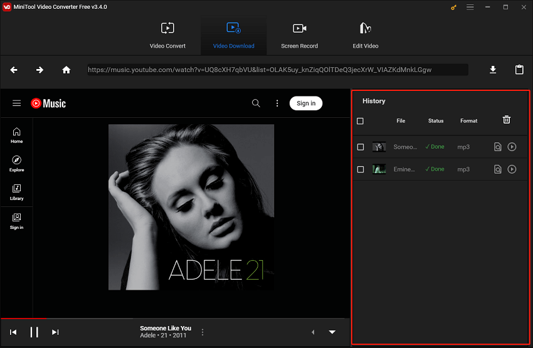Check the Someo... file checkbox
Image resolution: width=533 pixels, height=348 pixels.
[x=361, y=147]
